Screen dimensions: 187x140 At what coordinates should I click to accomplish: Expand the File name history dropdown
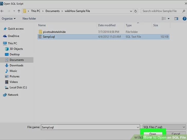tap(138, 127)
